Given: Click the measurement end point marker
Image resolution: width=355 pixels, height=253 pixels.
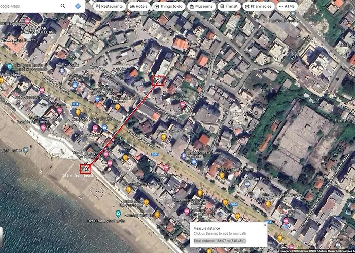Looking at the screenshot, I should click(x=158, y=80).
